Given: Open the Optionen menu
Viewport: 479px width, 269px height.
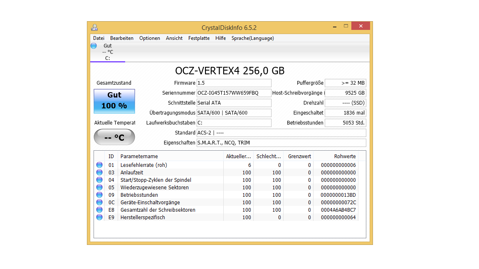Looking at the screenshot, I should 150,38.
